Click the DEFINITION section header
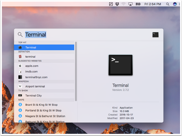 (x=24, y=52)
